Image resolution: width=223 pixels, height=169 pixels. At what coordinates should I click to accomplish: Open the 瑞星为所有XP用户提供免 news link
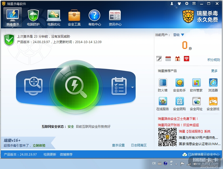(x=198, y=138)
